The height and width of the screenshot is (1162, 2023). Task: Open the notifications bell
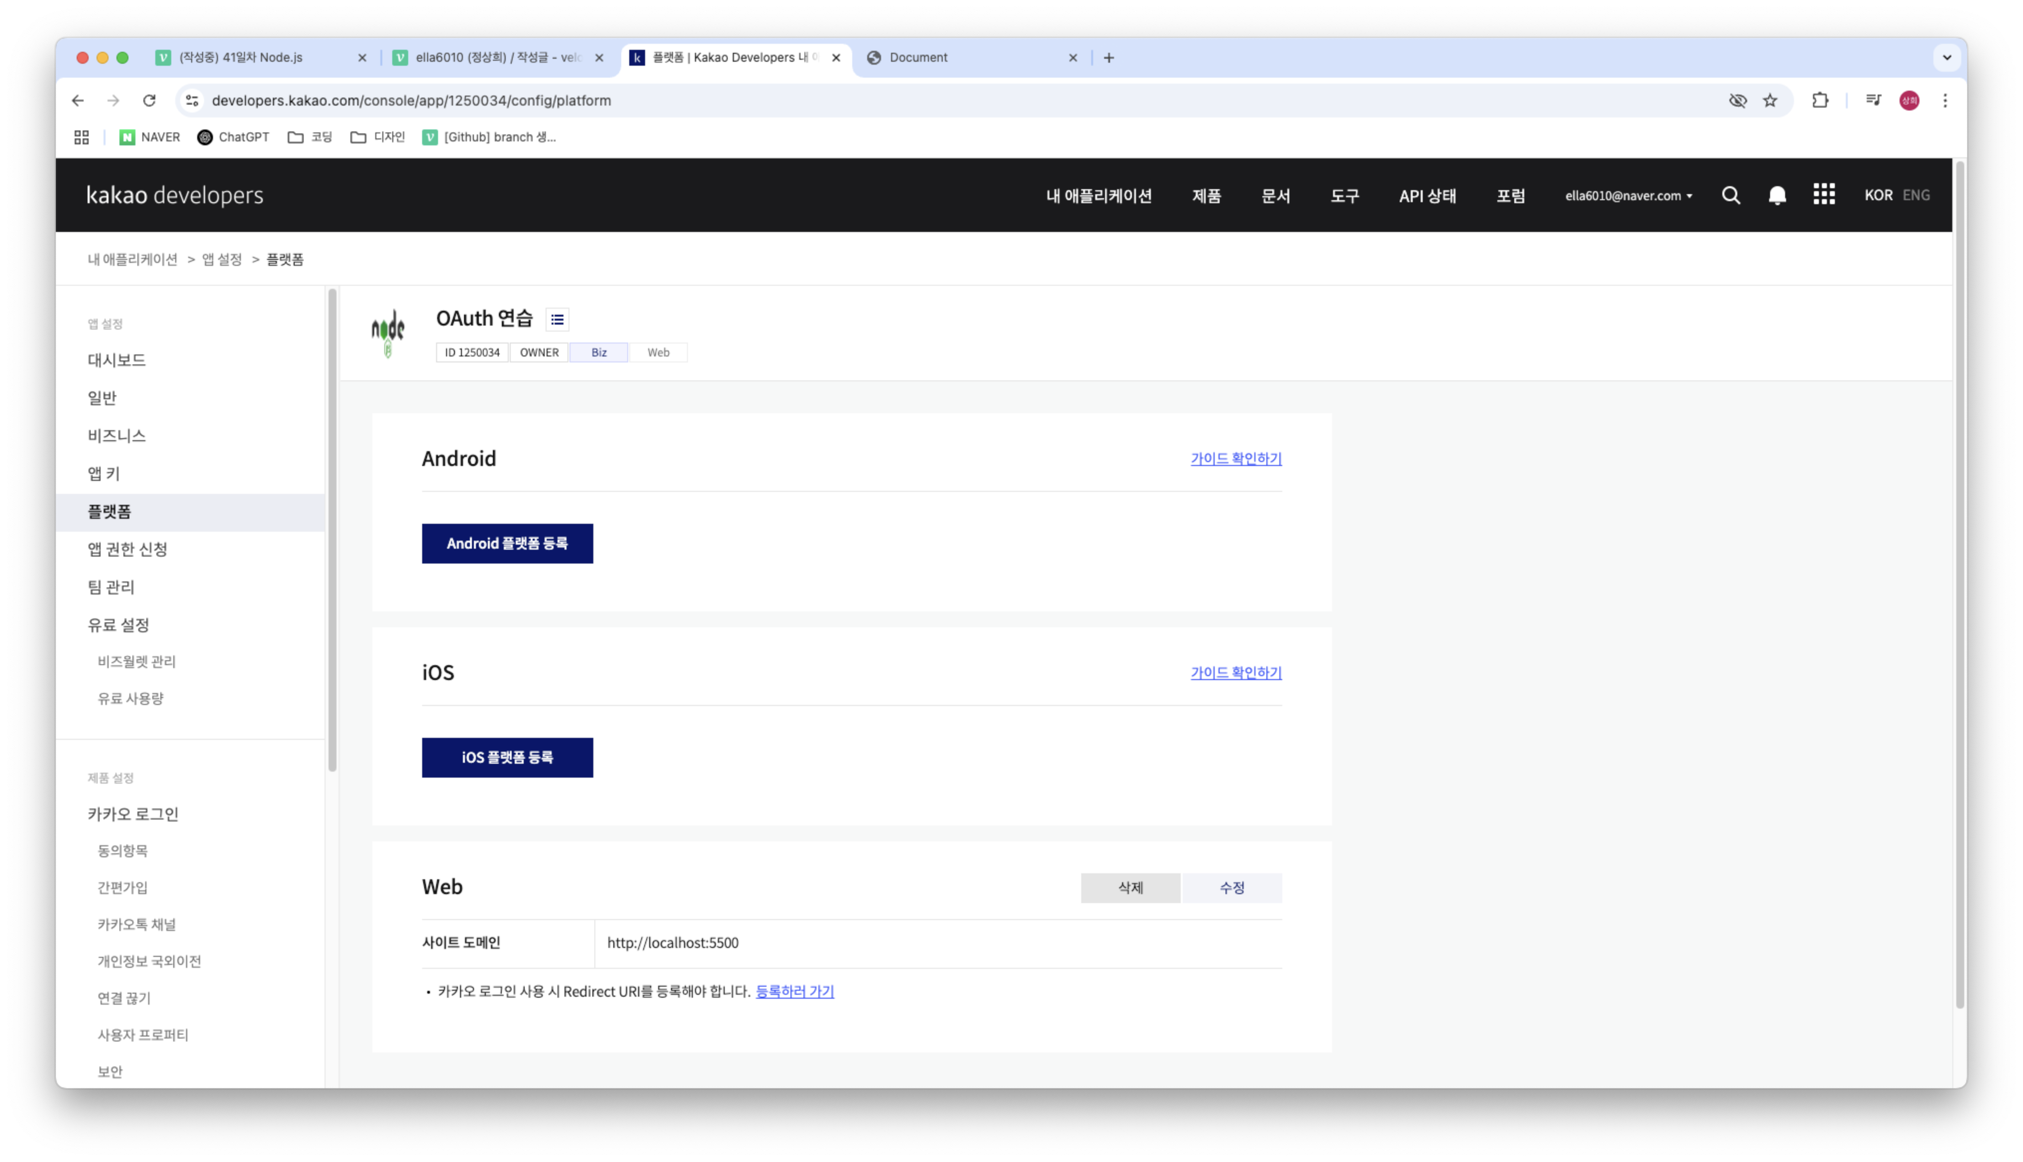[x=1777, y=196]
